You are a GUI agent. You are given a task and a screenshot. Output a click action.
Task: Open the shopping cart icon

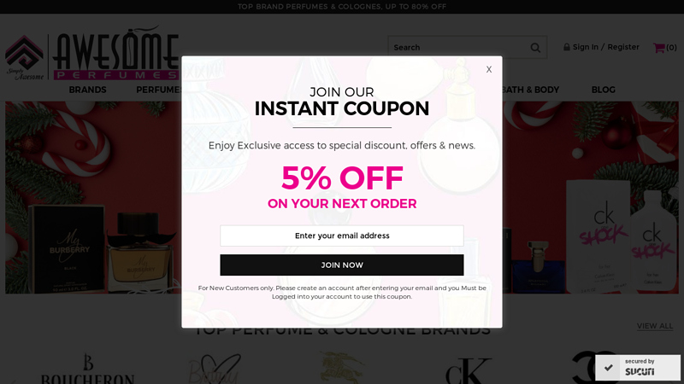(658, 48)
